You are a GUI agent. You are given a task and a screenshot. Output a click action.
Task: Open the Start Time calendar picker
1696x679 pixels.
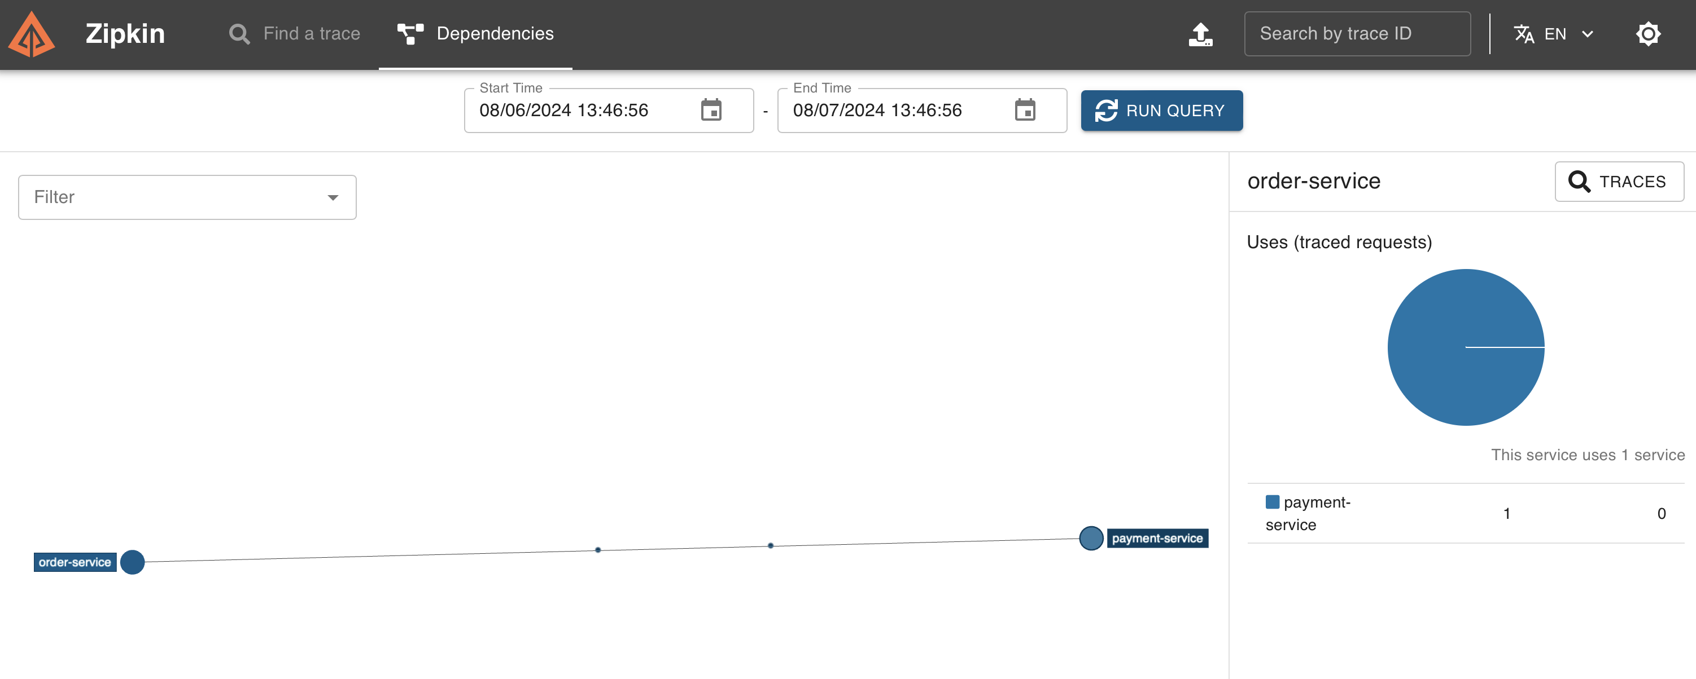(710, 110)
